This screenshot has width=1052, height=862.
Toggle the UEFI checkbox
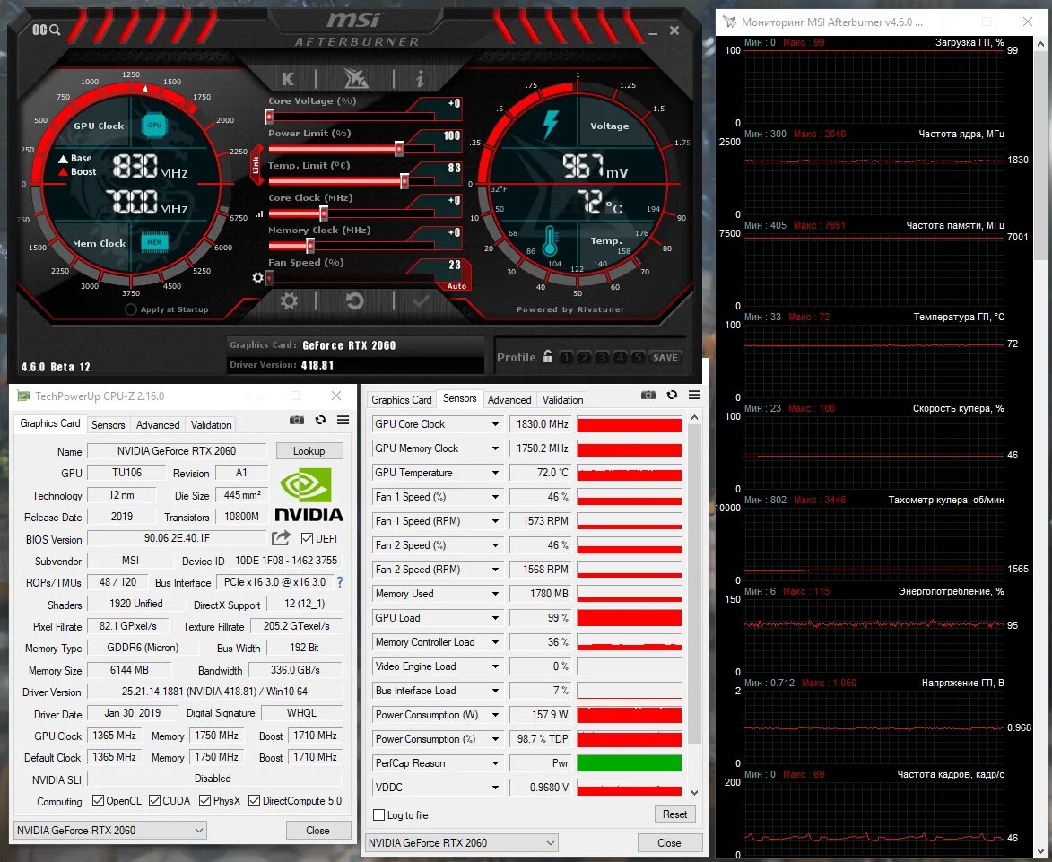308,539
